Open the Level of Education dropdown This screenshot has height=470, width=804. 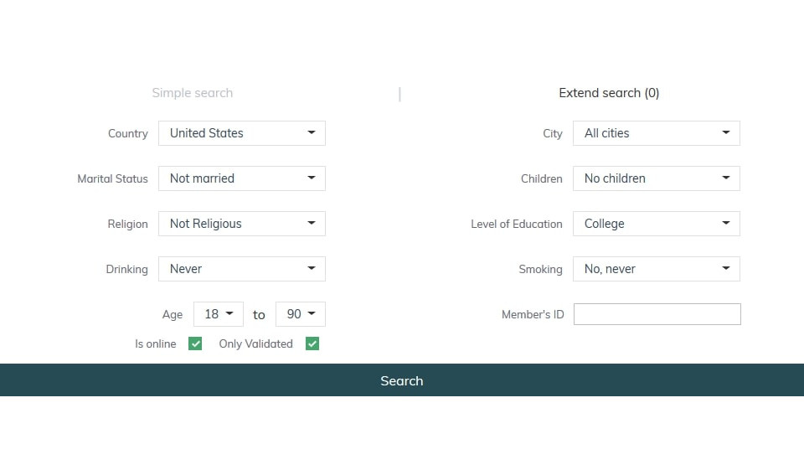coord(656,224)
